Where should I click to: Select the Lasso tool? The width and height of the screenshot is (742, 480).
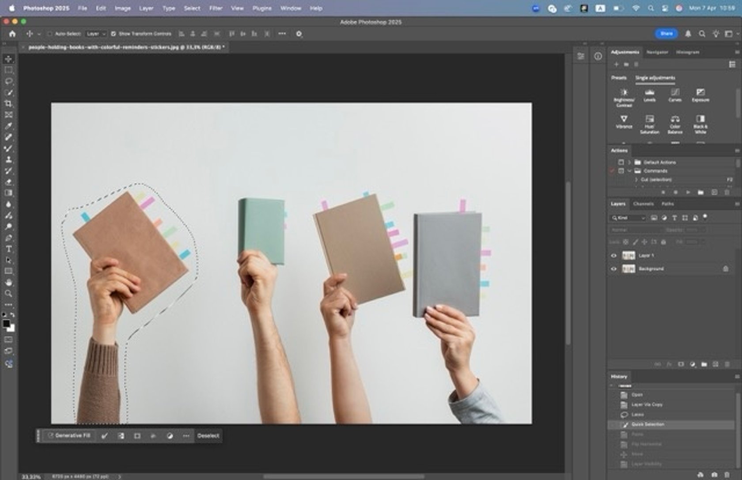(8, 81)
